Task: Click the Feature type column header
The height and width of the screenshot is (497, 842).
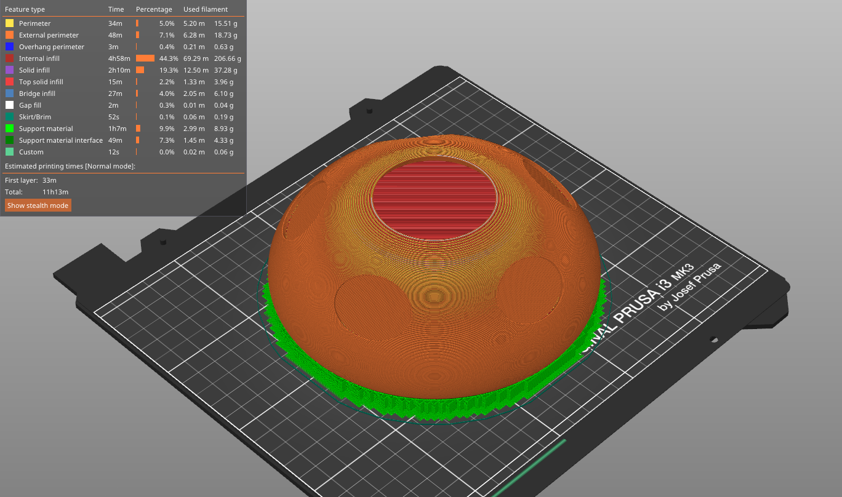Action: tap(25, 9)
